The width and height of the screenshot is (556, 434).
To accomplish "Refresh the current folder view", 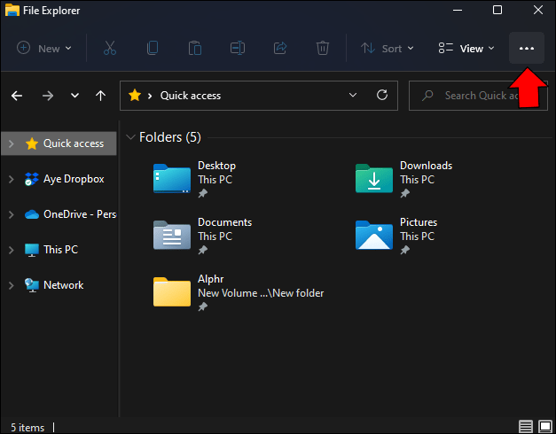I will 382,96.
